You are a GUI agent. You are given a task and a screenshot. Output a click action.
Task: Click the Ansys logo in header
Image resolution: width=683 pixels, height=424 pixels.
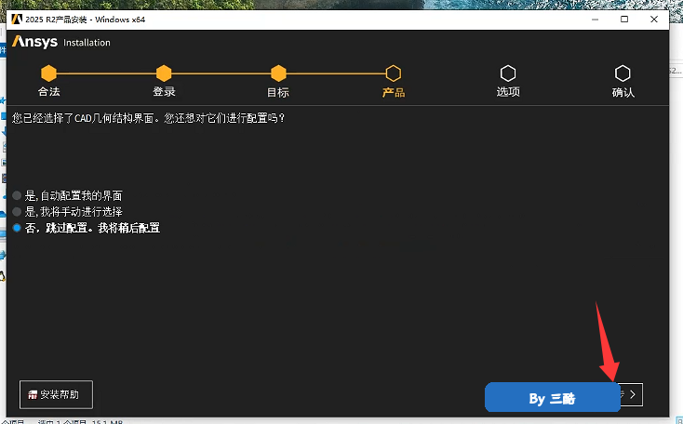coord(34,42)
